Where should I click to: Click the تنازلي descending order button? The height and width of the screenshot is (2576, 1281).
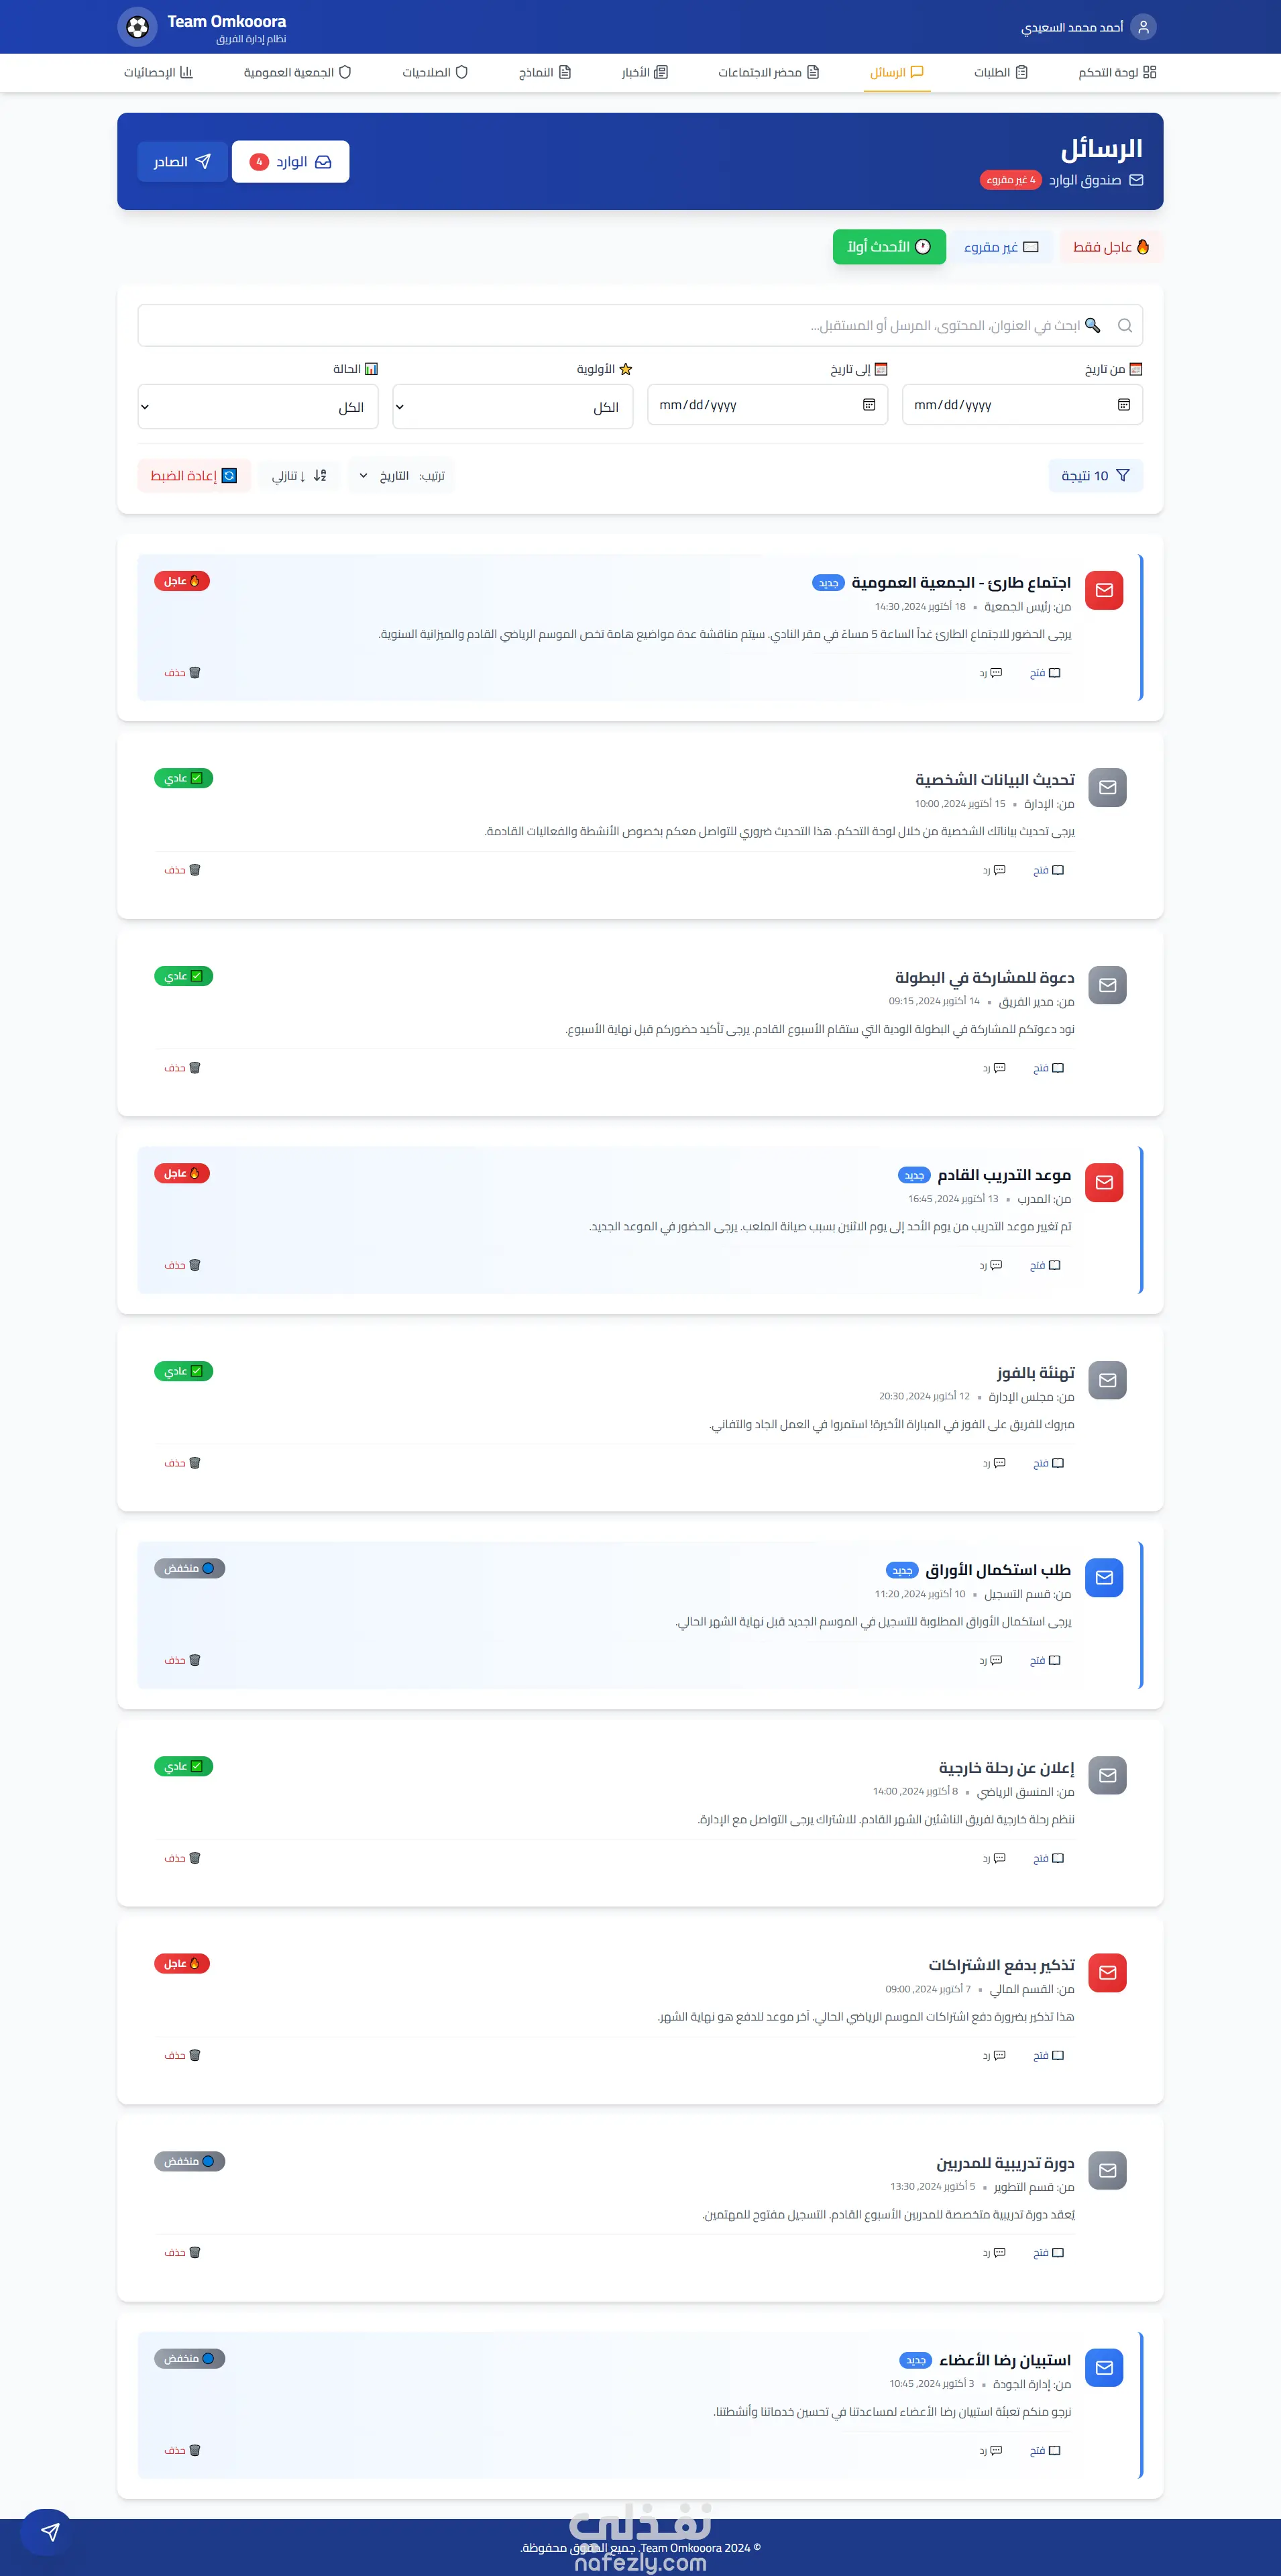pyautogui.click(x=298, y=476)
